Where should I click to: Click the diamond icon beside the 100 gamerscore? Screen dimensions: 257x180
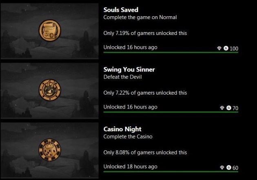tap(219, 48)
